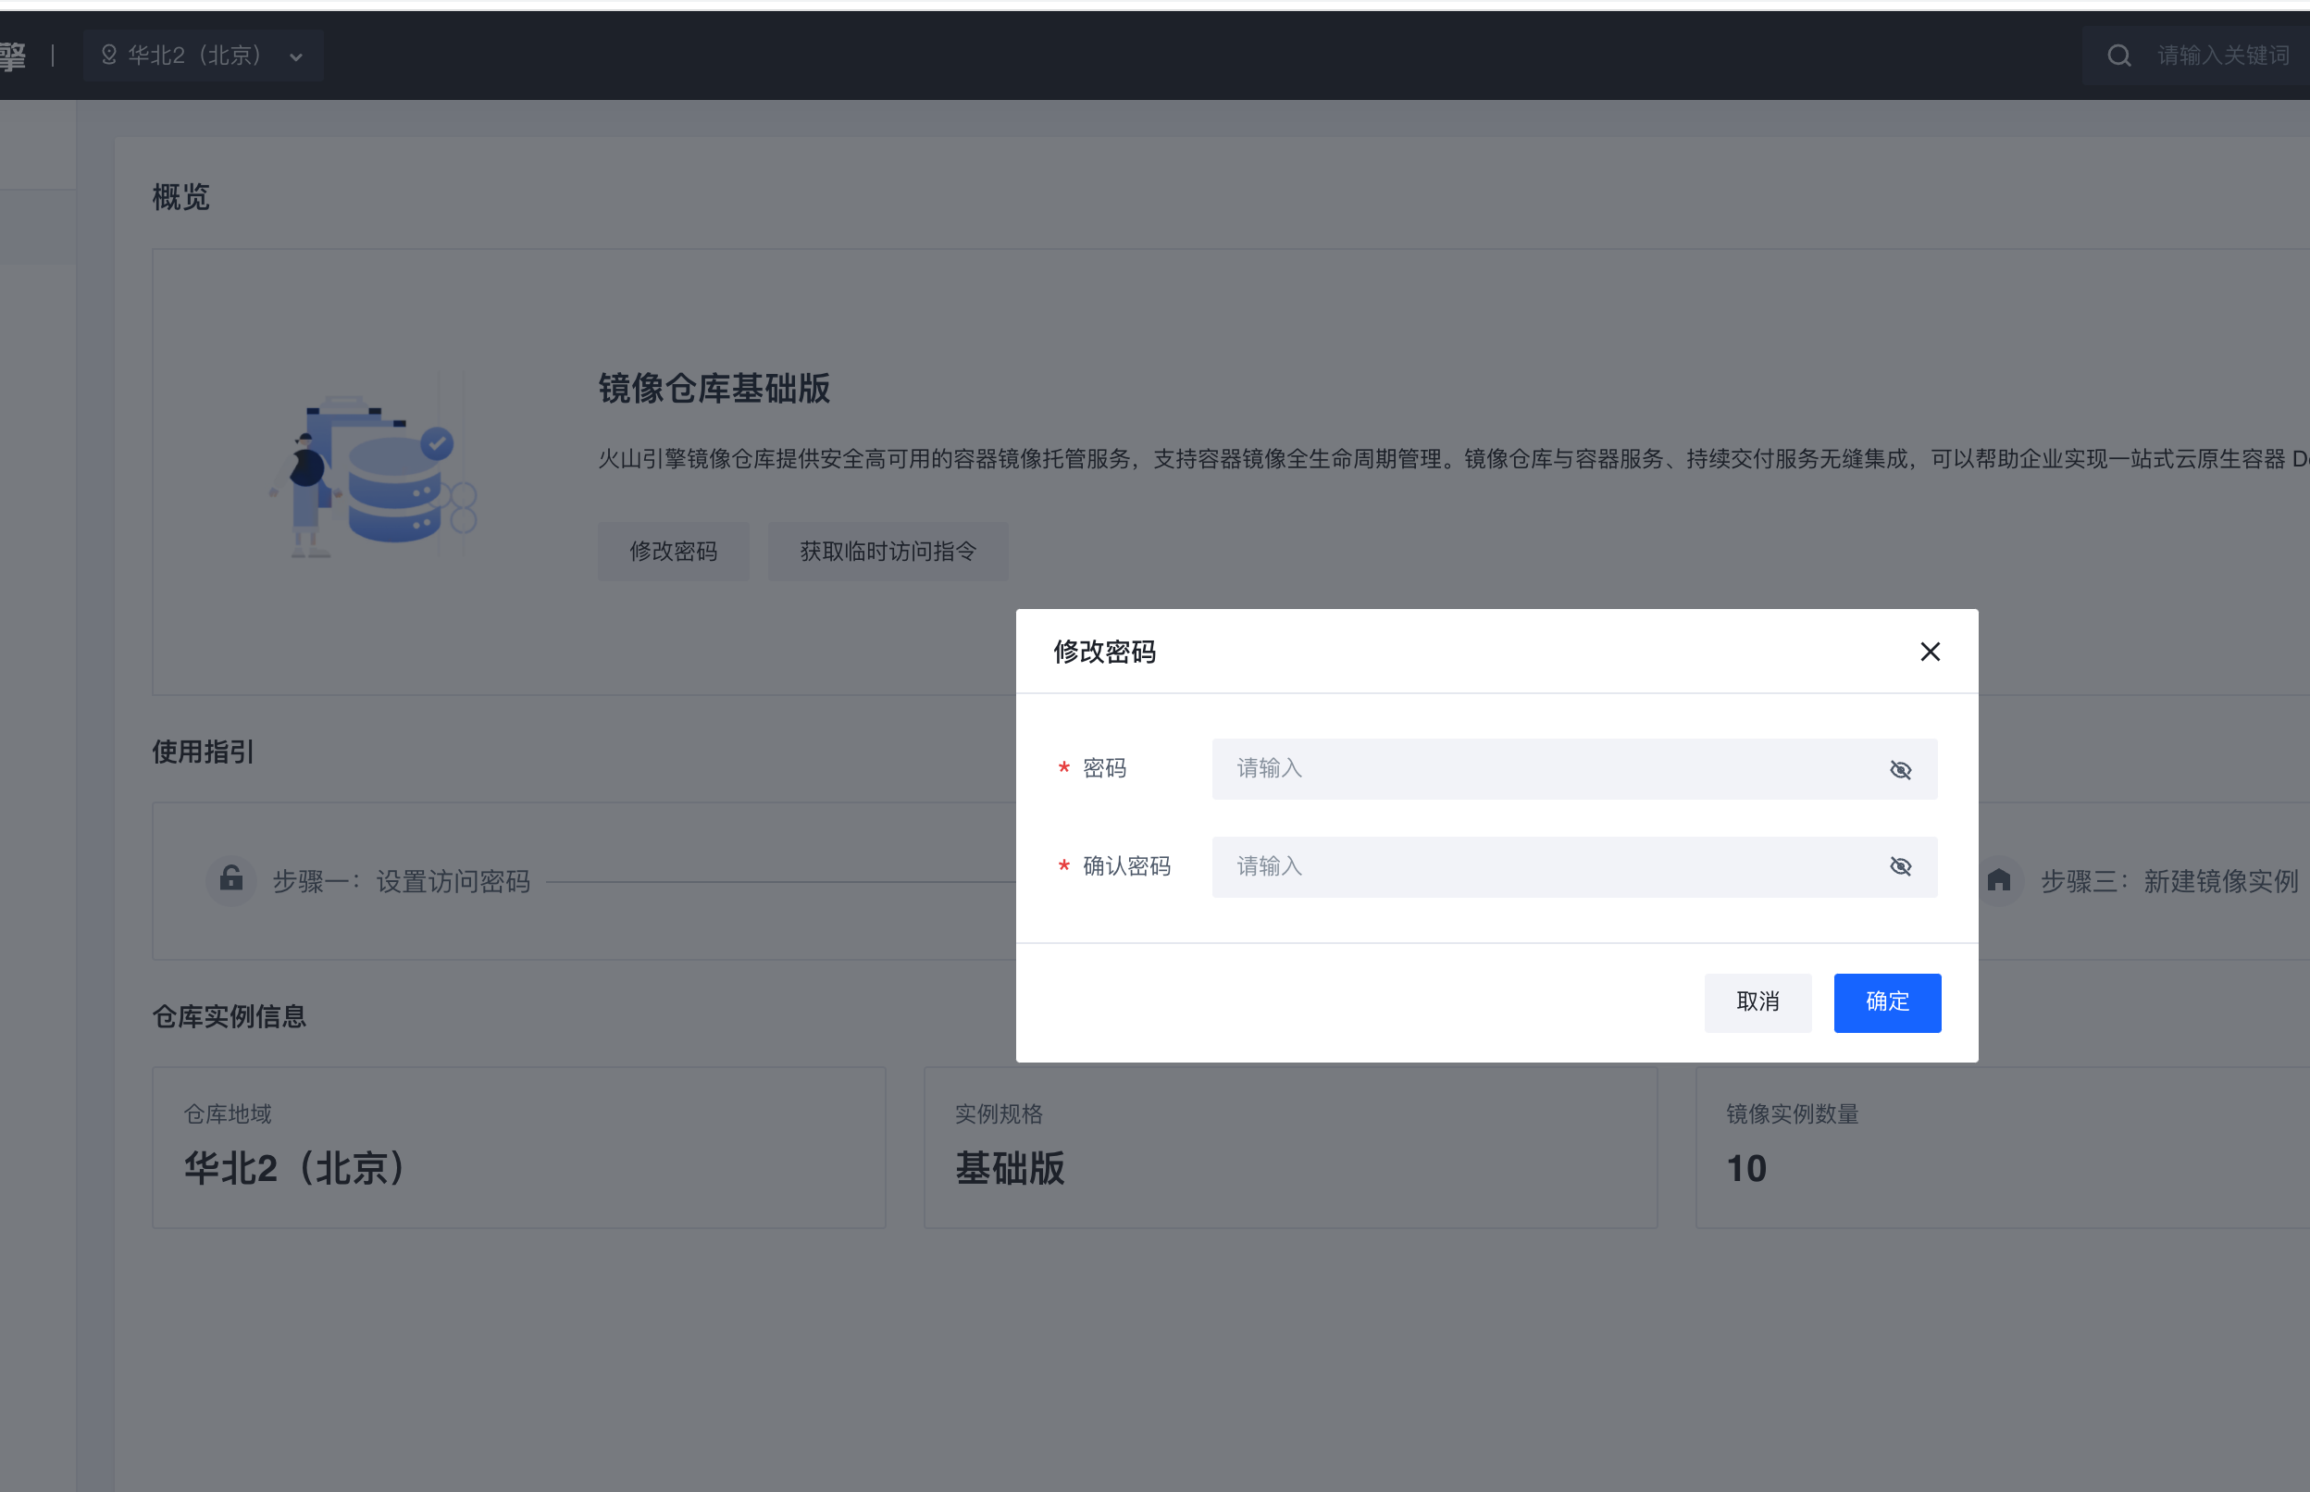
Task: Click the location pin icon beside 华北2（北京）
Action: click(x=108, y=56)
